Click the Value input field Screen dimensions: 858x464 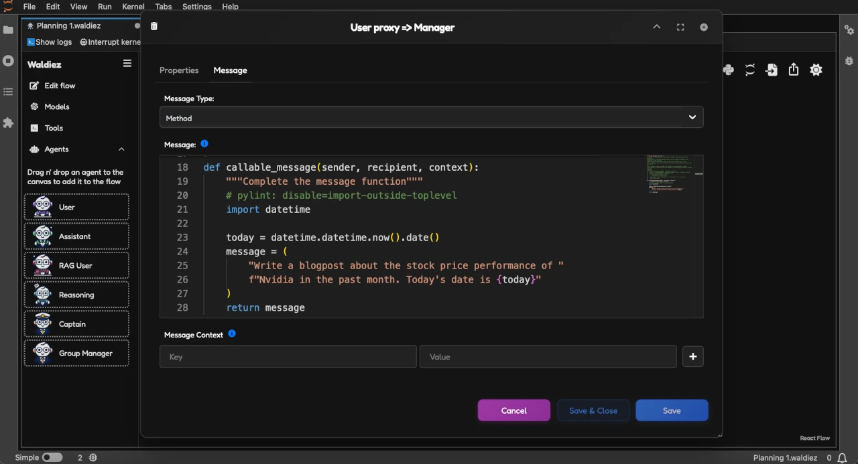(x=548, y=357)
